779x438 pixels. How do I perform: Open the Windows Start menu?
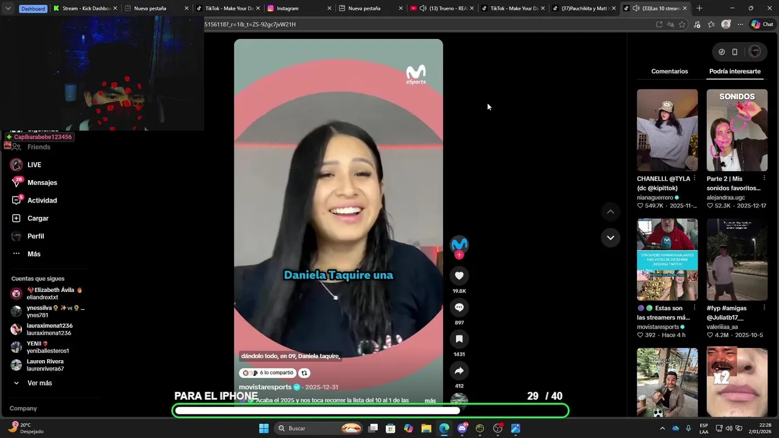[x=264, y=428]
